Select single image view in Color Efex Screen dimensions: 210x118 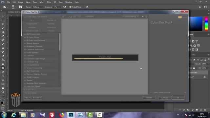click(x=71, y=17)
